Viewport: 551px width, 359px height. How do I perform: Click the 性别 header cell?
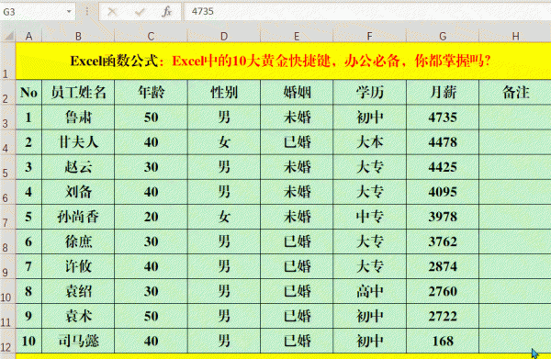coord(224,92)
